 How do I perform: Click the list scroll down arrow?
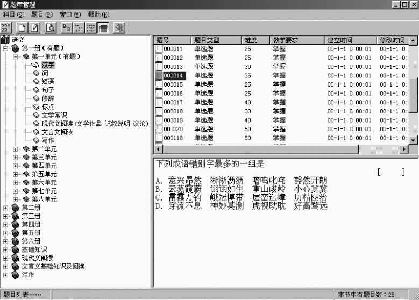pos(413,140)
